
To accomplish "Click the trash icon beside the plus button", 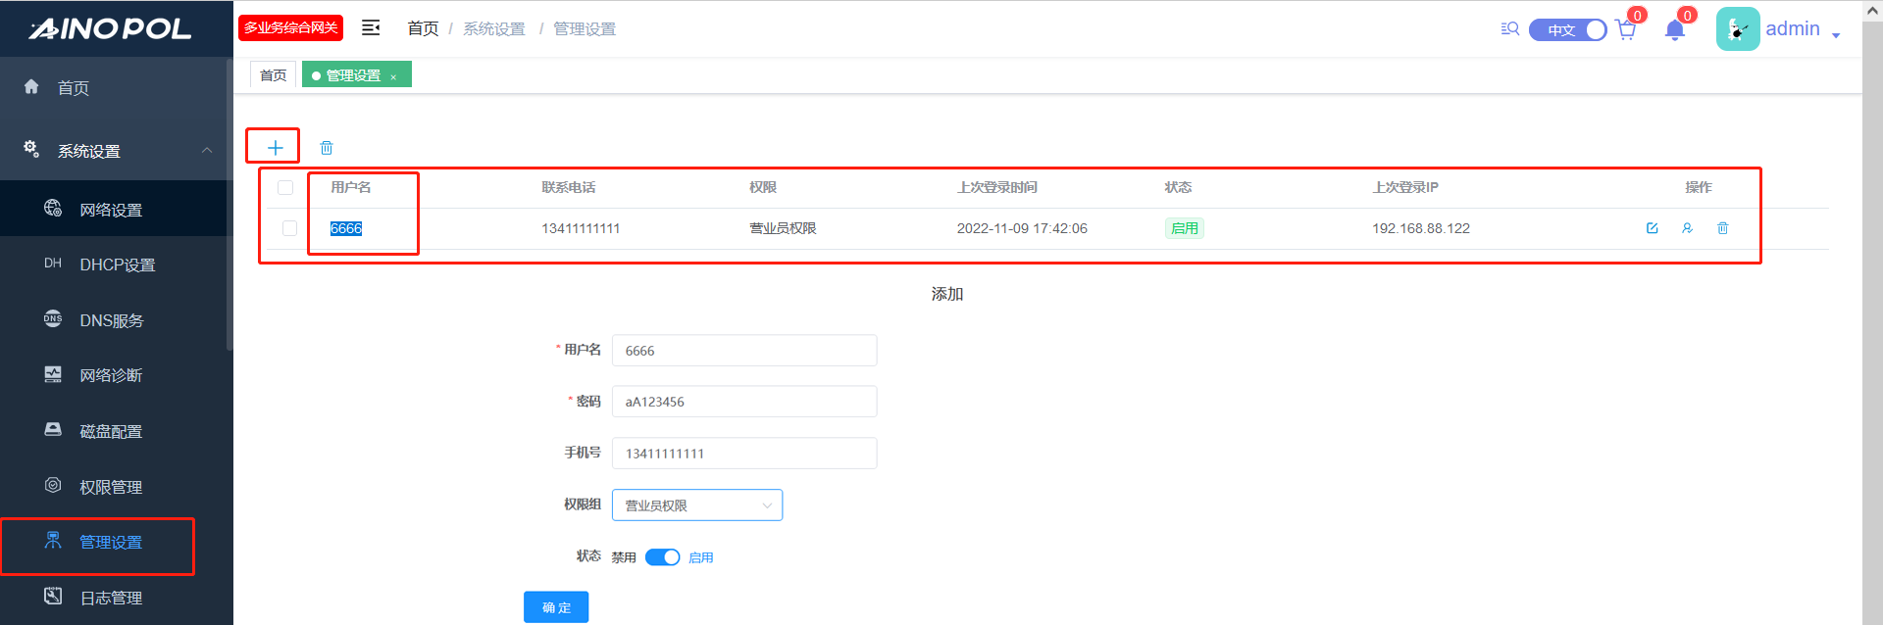I will [327, 148].
